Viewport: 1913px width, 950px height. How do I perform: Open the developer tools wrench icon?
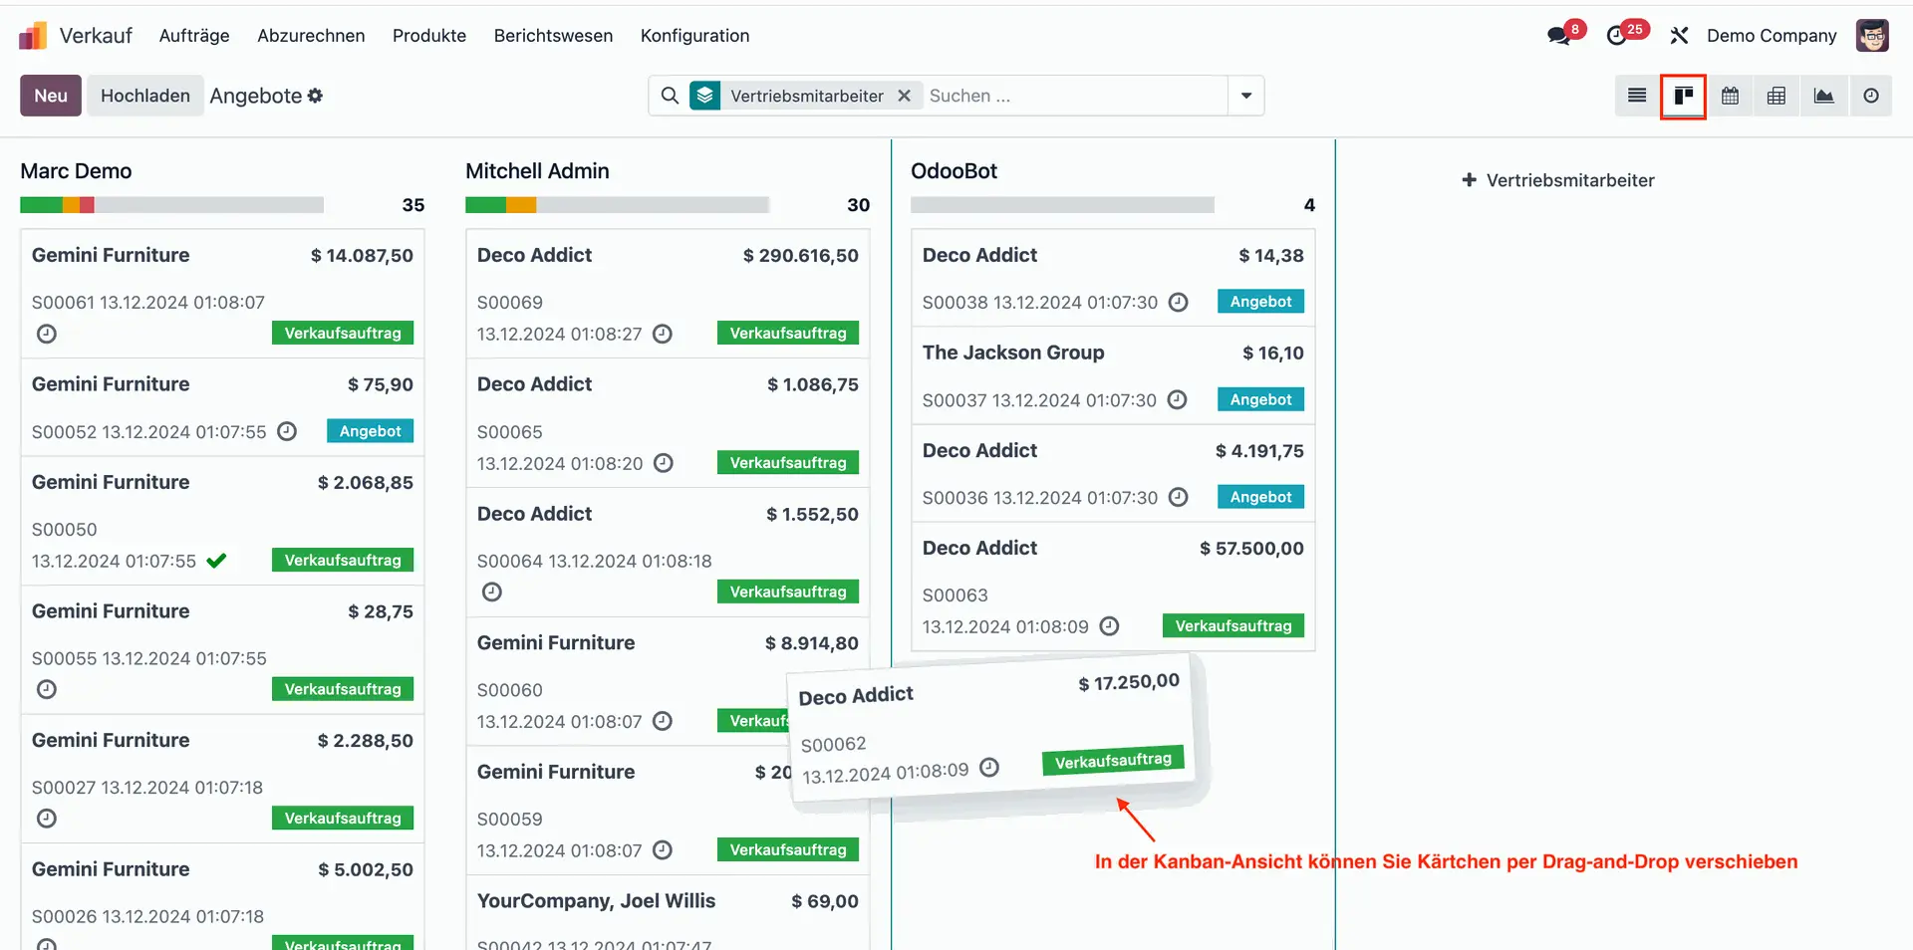point(1679,36)
